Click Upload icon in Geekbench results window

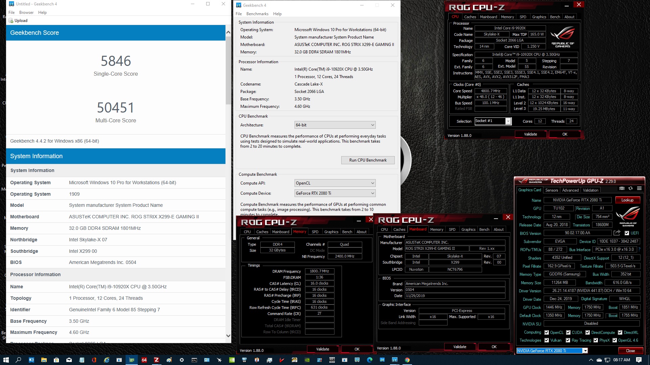(x=11, y=21)
